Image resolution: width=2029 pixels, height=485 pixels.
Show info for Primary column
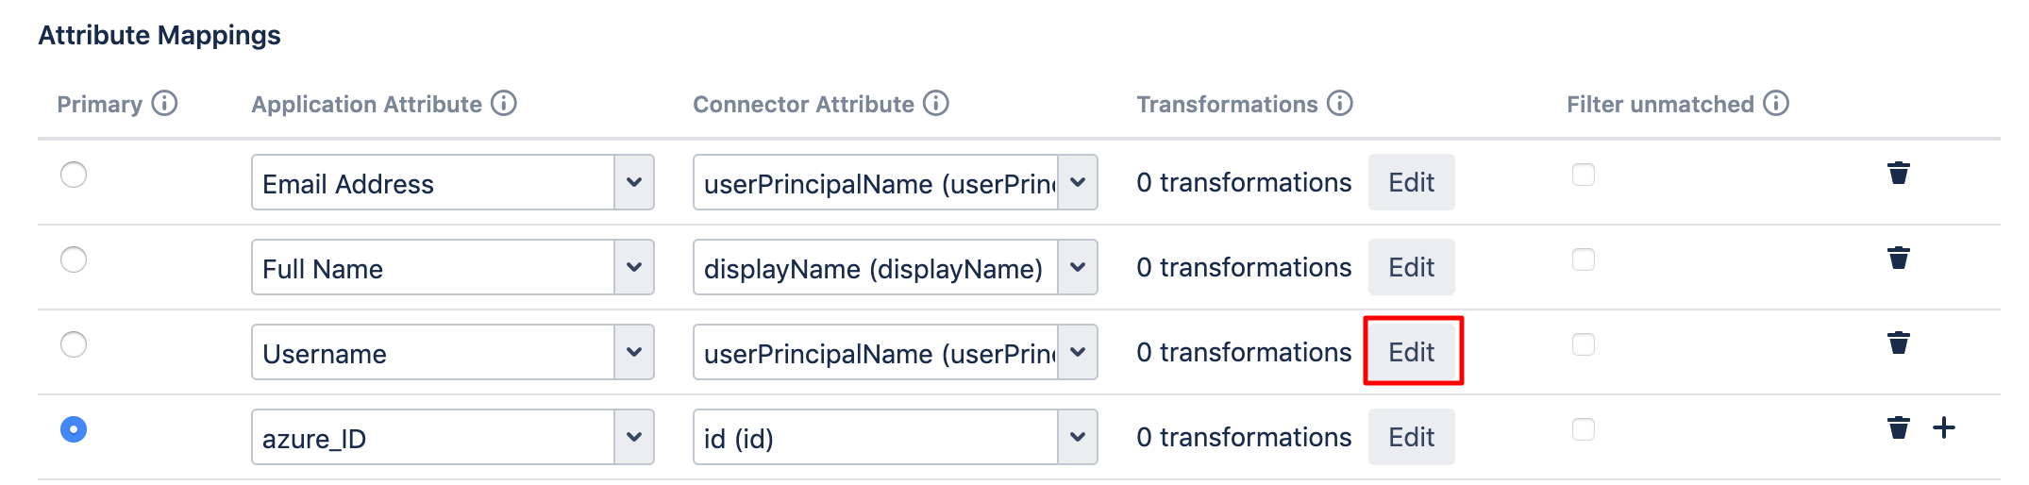coord(164,103)
